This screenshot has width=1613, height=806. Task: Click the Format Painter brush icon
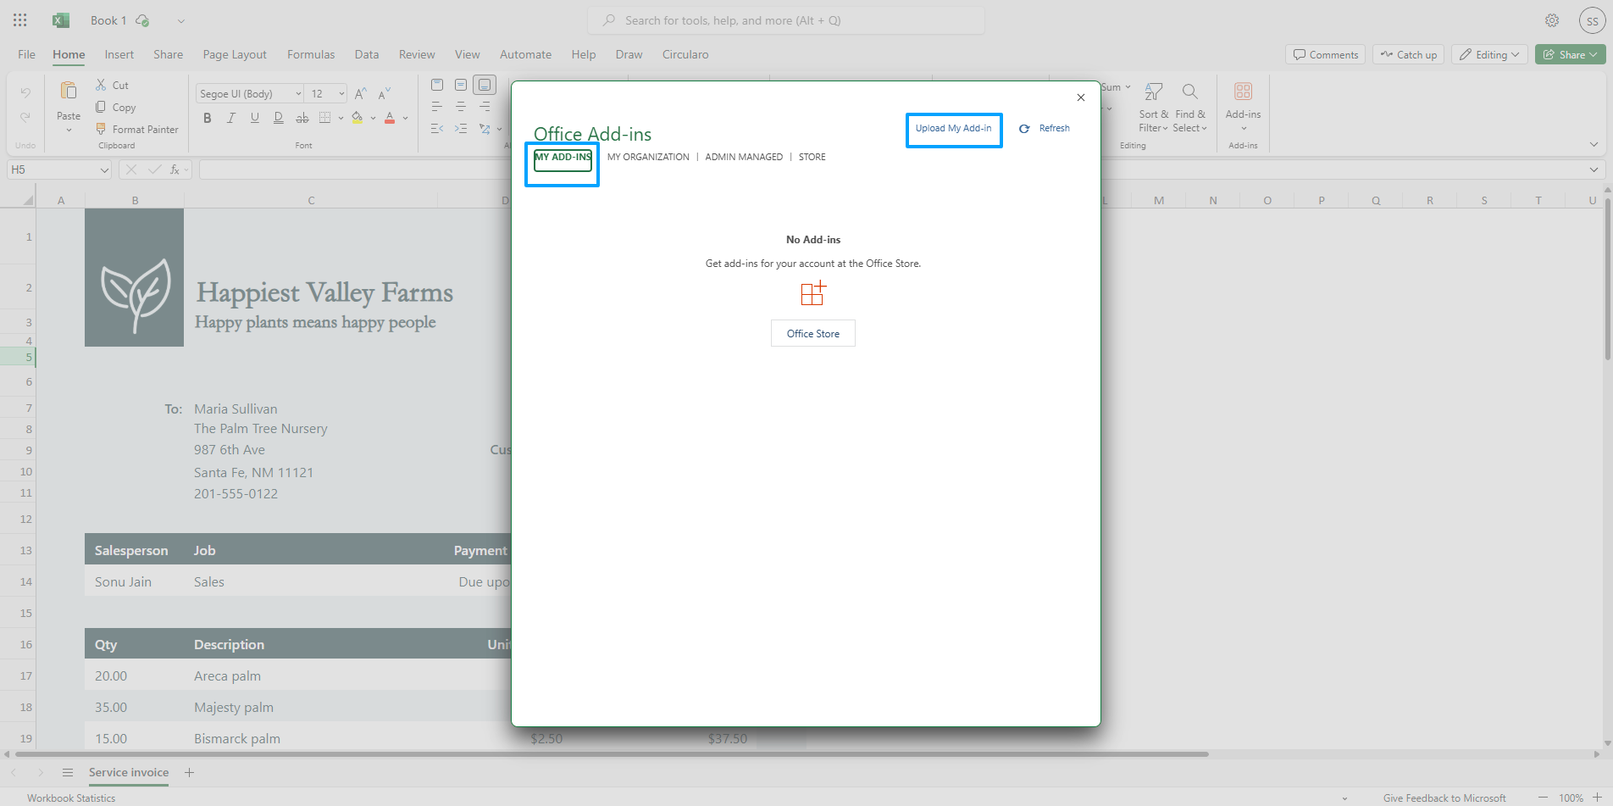coord(101,129)
